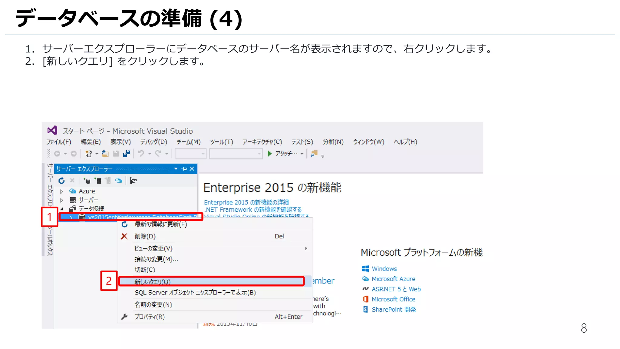Choose 名前の変更(N) in context menu

click(x=215, y=305)
